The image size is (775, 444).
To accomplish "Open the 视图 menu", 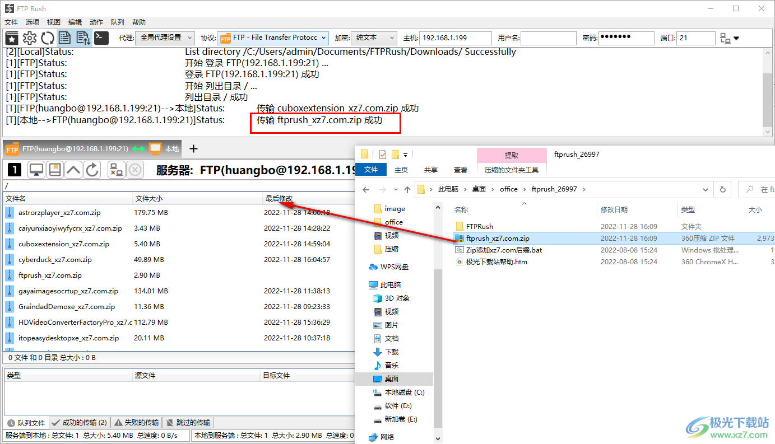I will [x=54, y=22].
